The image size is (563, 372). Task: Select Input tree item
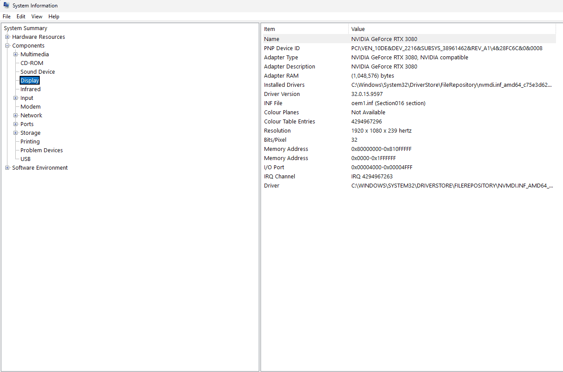27,98
